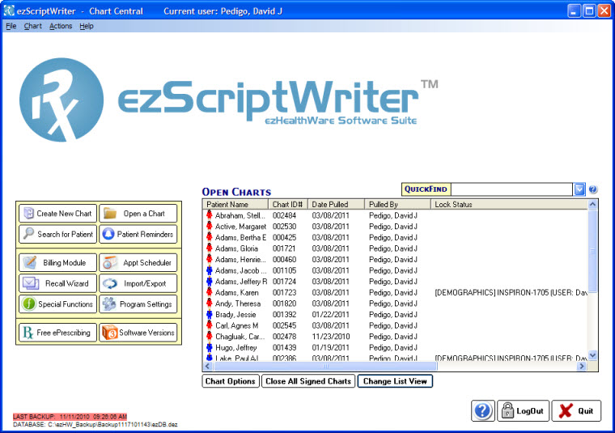Click Quit red X button
The width and height of the screenshot is (615, 433).
click(576, 410)
